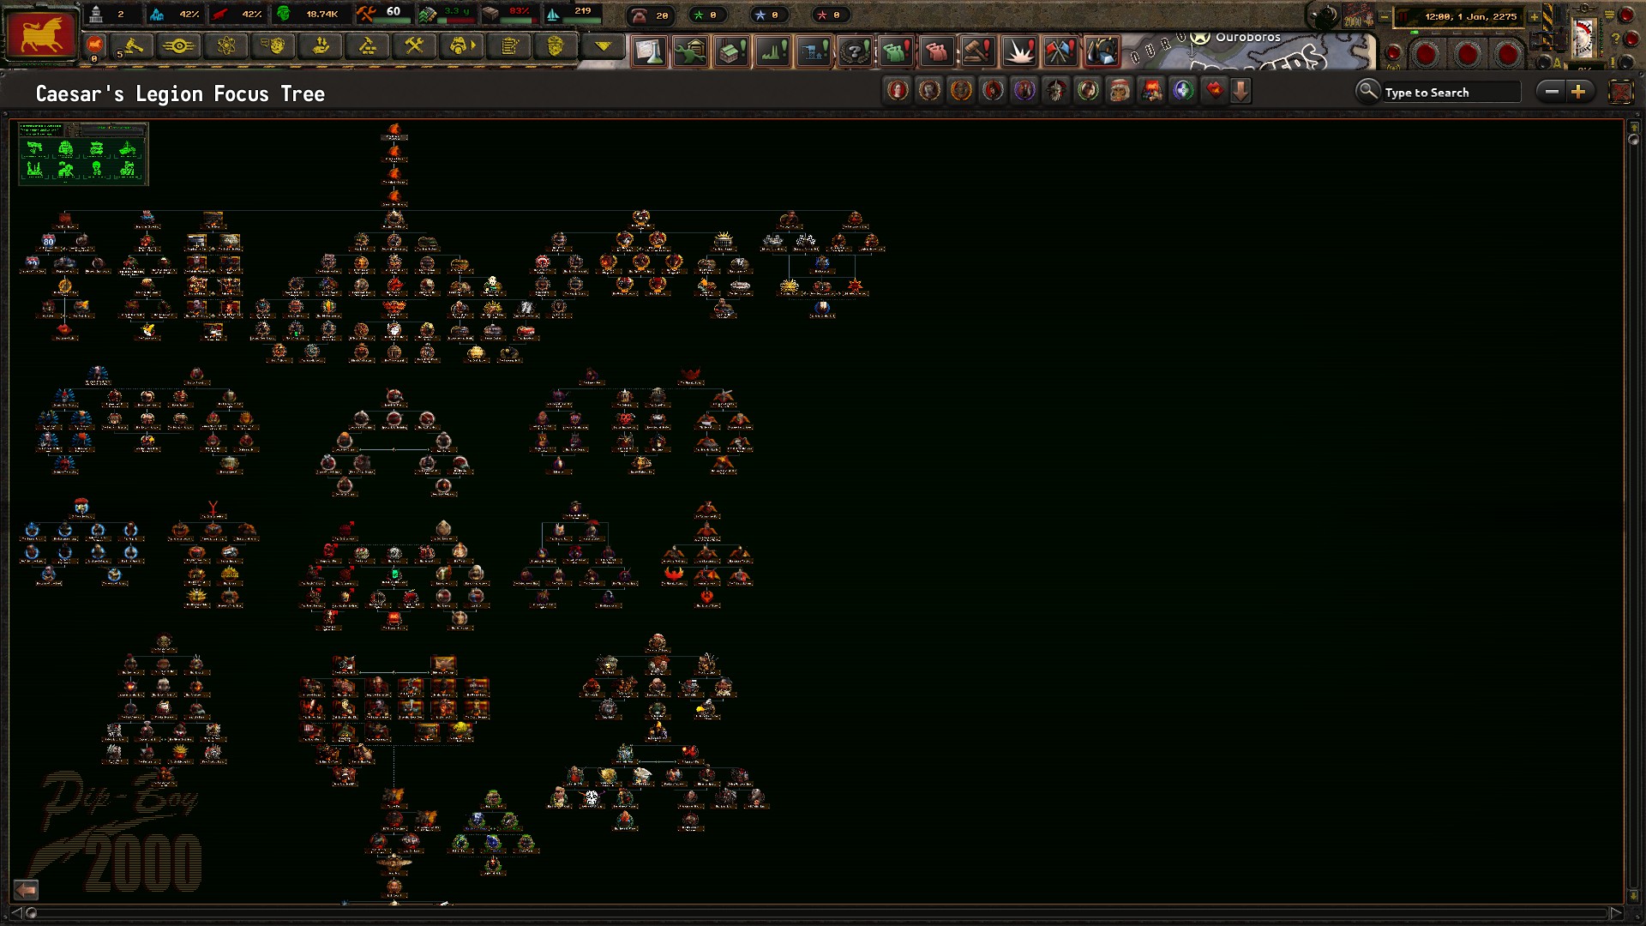
Task: Click the command power value 20
Action: coord(662,15)
